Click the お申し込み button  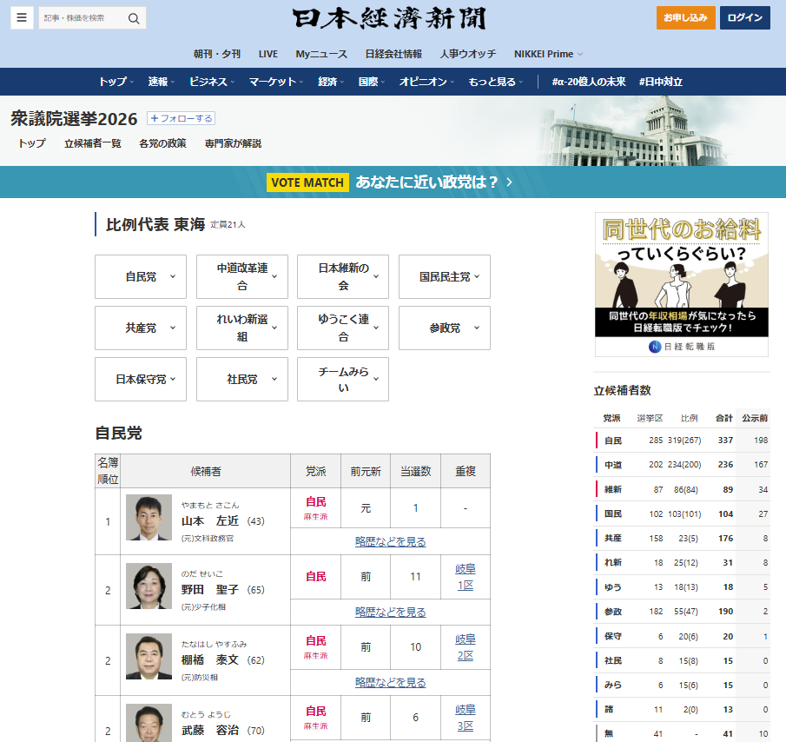tap(685, 18)
